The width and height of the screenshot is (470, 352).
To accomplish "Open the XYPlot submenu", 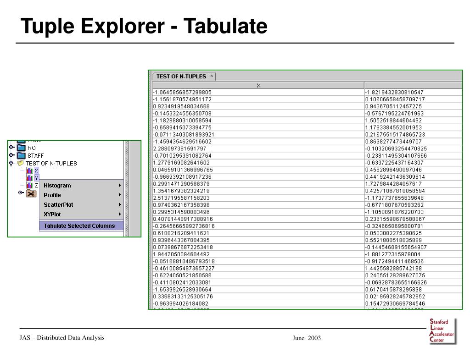I will point(82,214).
